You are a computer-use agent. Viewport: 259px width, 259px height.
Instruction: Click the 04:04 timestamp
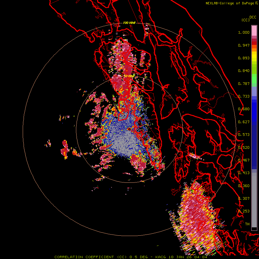(x=201, y=257)
